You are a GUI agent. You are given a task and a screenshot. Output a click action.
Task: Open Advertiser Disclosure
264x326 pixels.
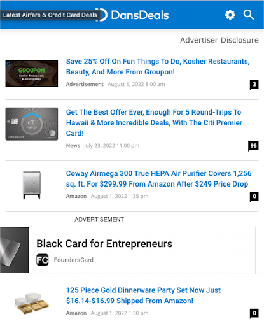(219, 40)
